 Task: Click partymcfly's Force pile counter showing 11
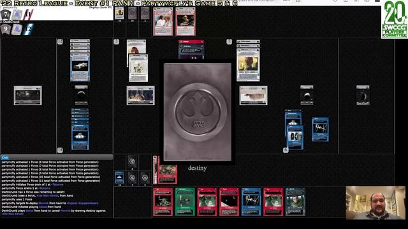(x=27, y=15)
